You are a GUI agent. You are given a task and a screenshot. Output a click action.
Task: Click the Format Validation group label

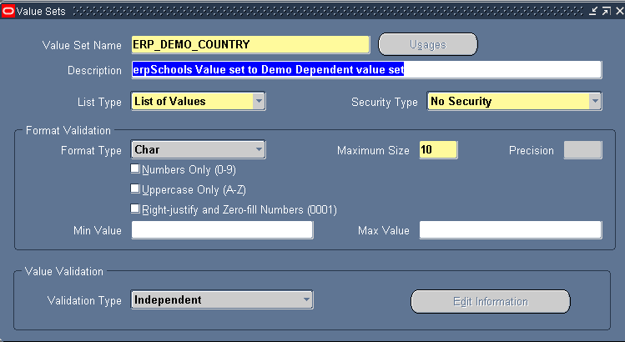(x=68, y=130)
